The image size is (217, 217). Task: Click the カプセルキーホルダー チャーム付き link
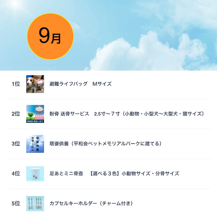(91, 204)
